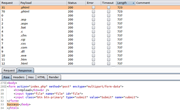Screen dimensions: 180x110
Task: Open the Headers view tab
Action: pyautogui.click(x=19, y=77)
